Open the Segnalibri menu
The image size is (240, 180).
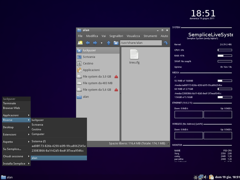116,36
